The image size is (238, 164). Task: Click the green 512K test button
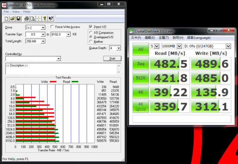[141, 78]
